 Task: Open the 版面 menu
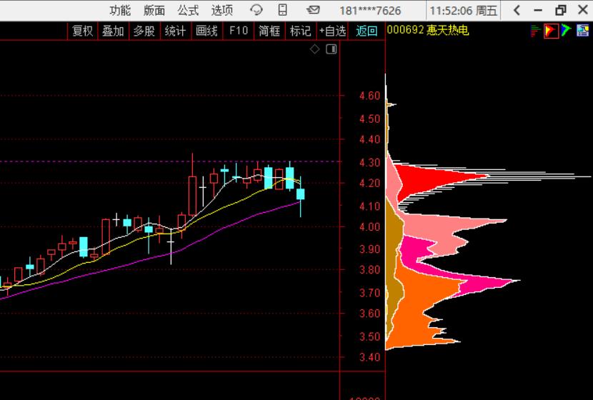154,10
